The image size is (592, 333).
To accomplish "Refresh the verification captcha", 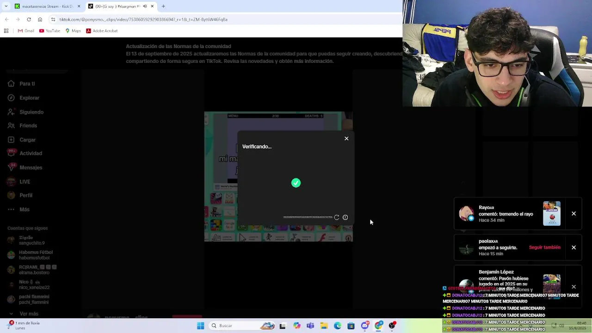I will (337, 217).
